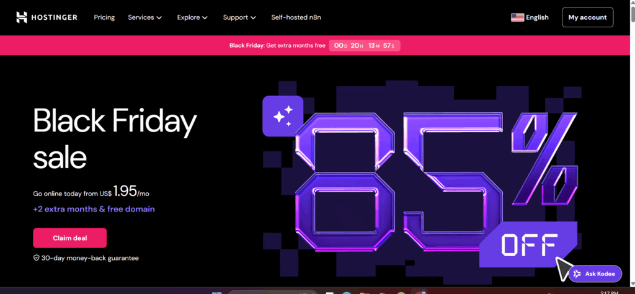
Task: Click the Black Friday countdown timer
Action: tap(364, 45)
